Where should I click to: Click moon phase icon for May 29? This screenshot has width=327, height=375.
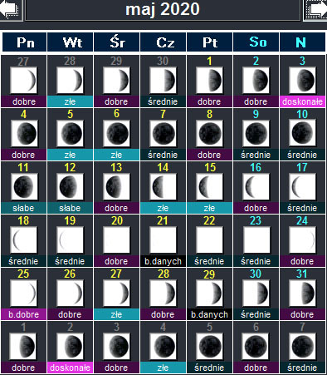coord(209,293)
